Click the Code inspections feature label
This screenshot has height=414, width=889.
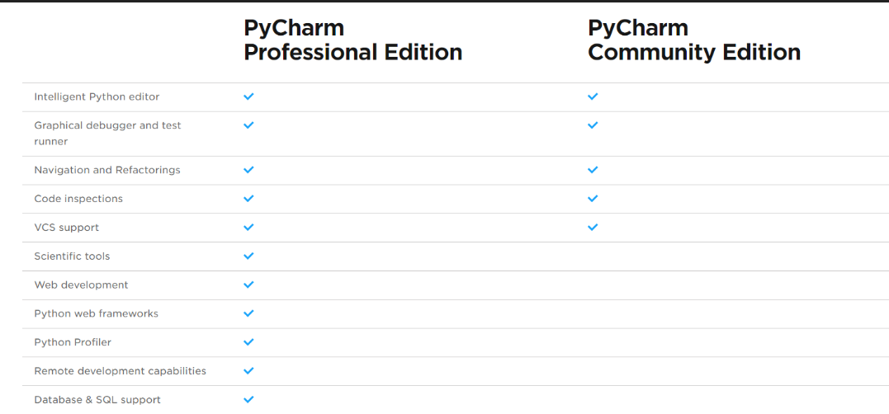click(x=78, y=199)
